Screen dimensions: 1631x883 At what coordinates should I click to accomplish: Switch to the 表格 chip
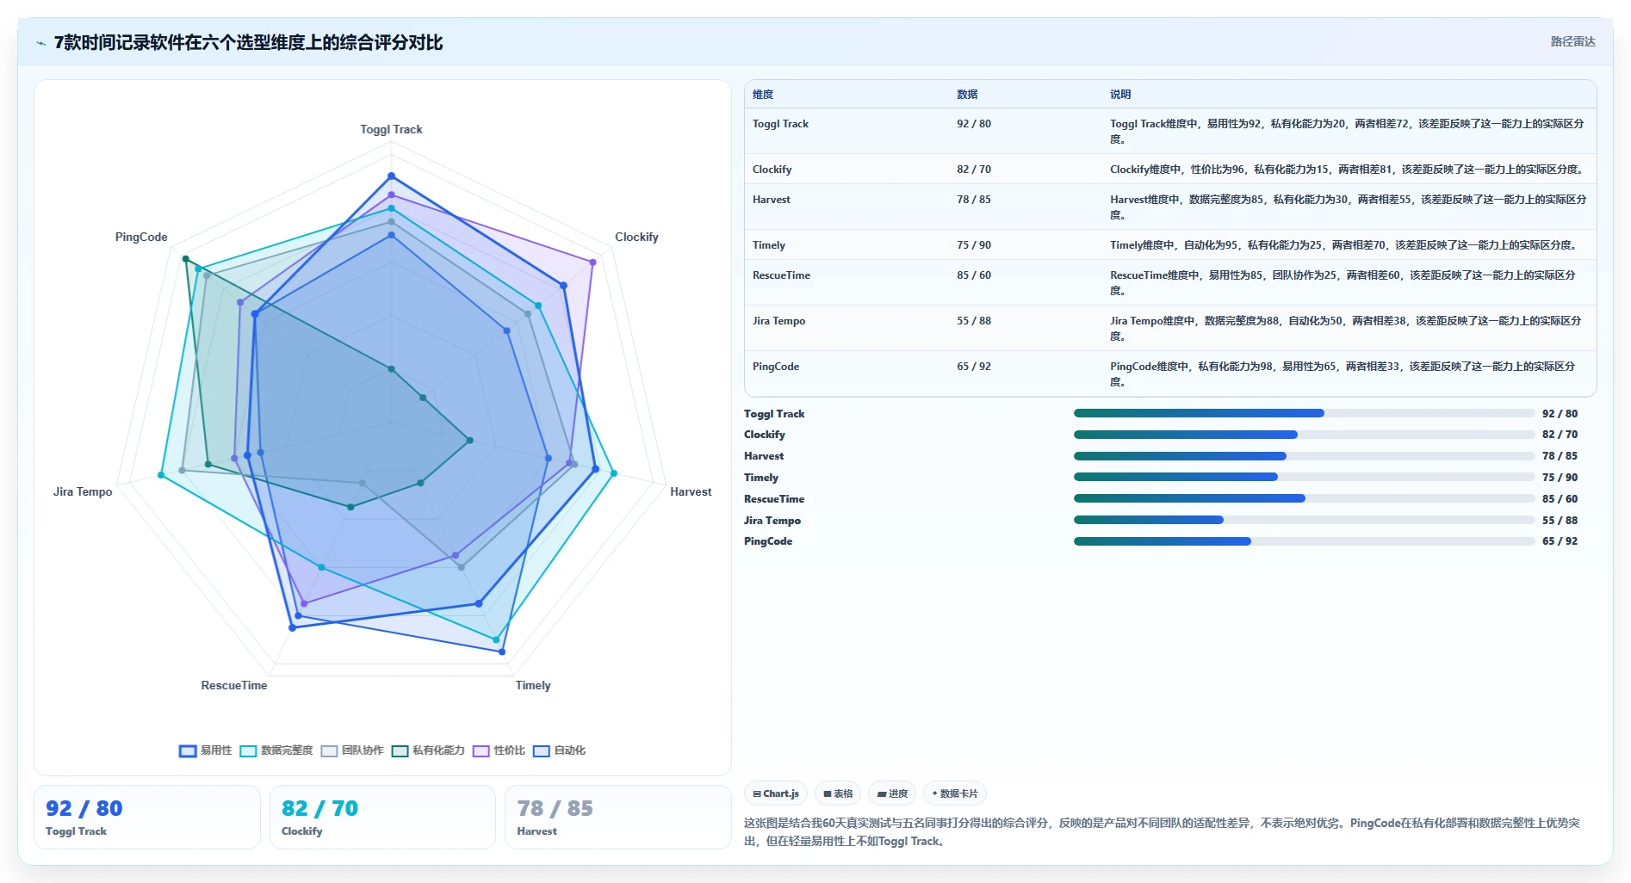838,793
